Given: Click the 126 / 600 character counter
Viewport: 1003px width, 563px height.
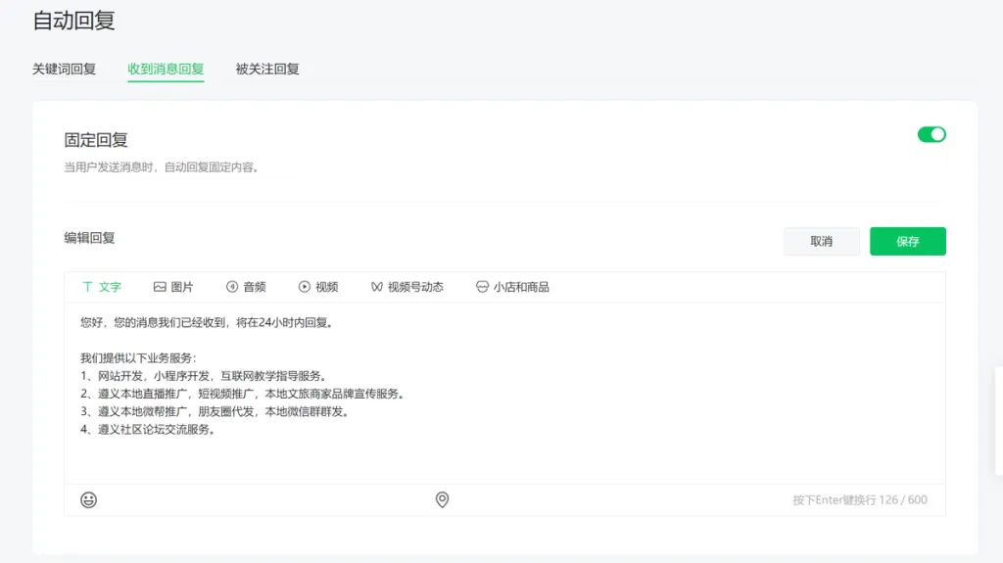Looking at the screenshot, I should pos(903,499).
